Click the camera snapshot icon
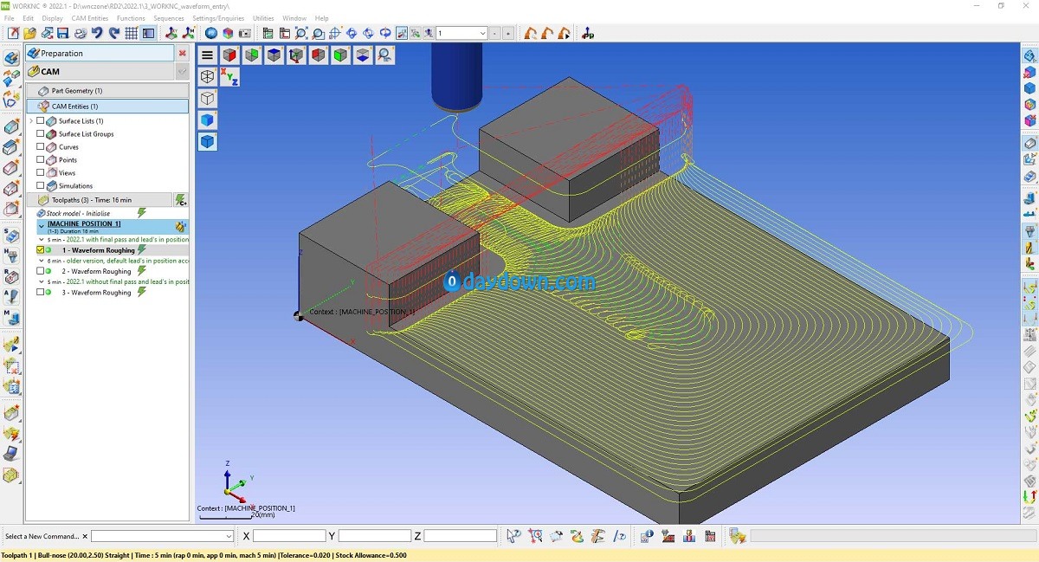The width and height of the screenshot is (1039, 562). [x=245, y=34]
